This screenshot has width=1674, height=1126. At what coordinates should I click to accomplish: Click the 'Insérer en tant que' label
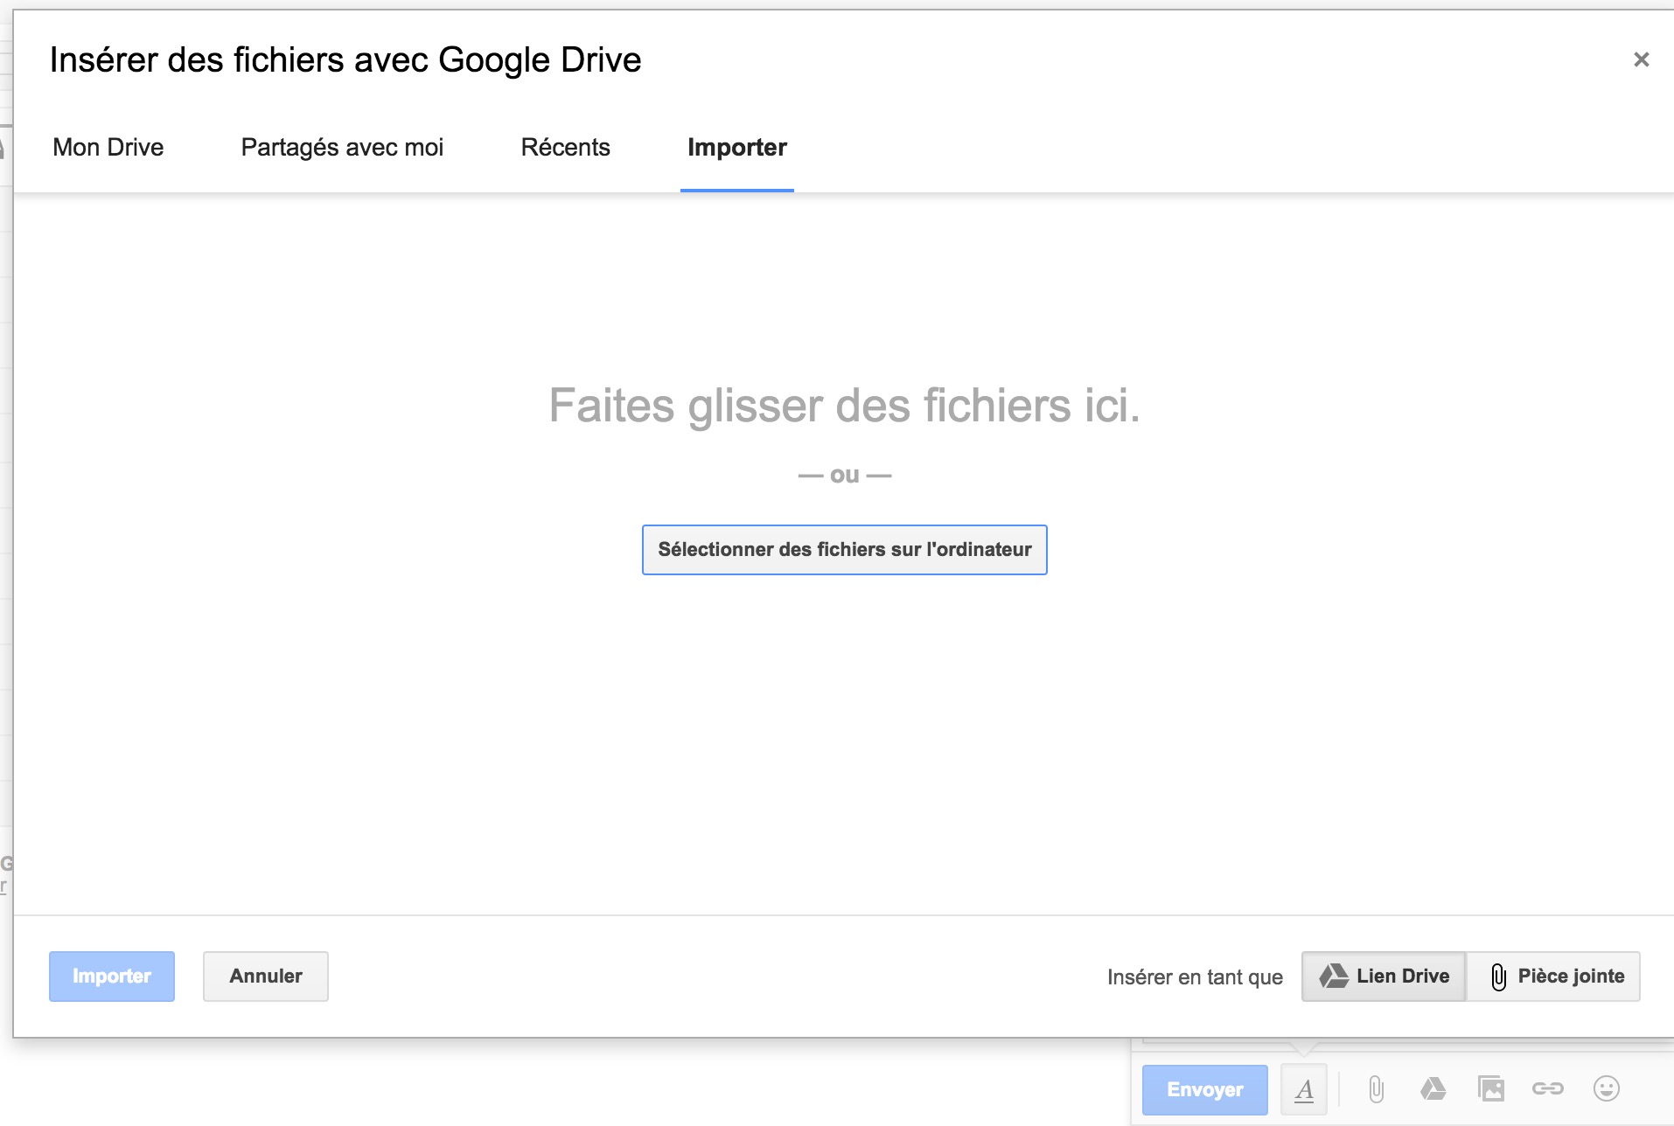click(1195, 977)
